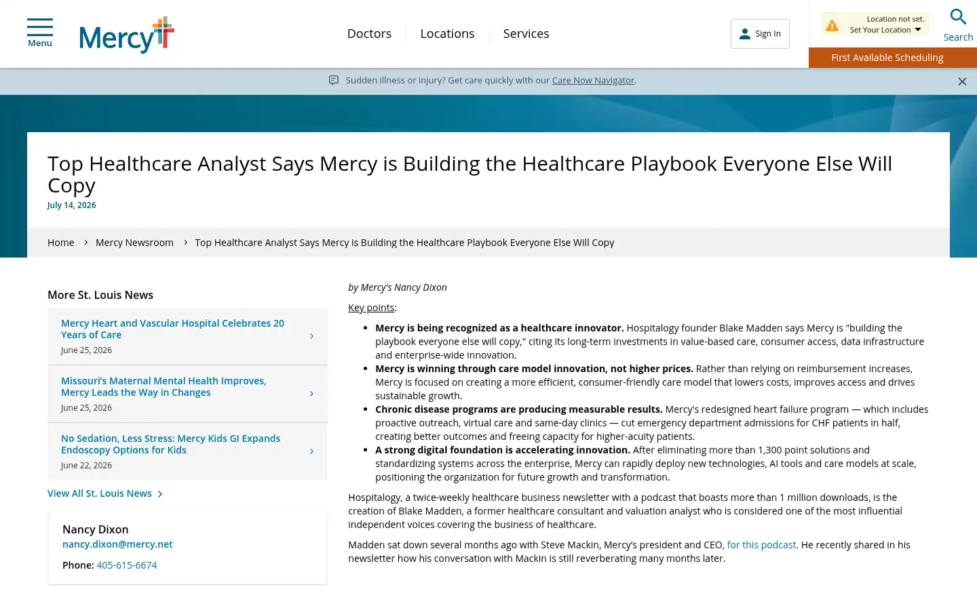This screenshot has width=977, height=610.
Task: Click the current article breadcrumb text
Action: point(404,243)
